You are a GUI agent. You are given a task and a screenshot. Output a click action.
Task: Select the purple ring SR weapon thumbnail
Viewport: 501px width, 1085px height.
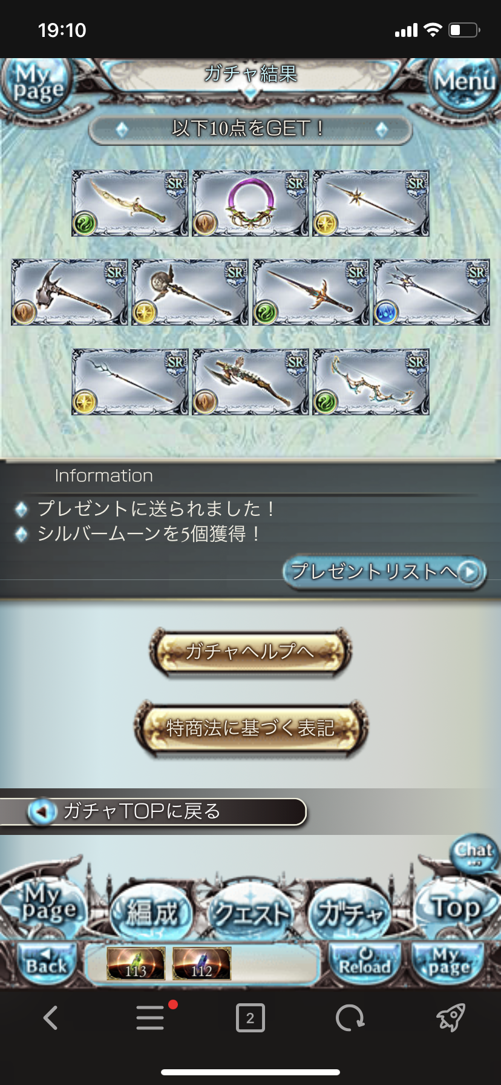click(x=250, y=203)
